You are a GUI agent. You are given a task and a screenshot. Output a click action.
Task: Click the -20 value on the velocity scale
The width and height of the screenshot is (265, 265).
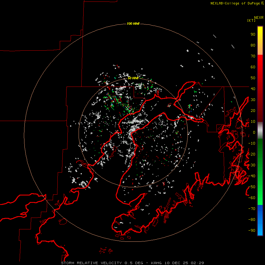tap(252, 154)
